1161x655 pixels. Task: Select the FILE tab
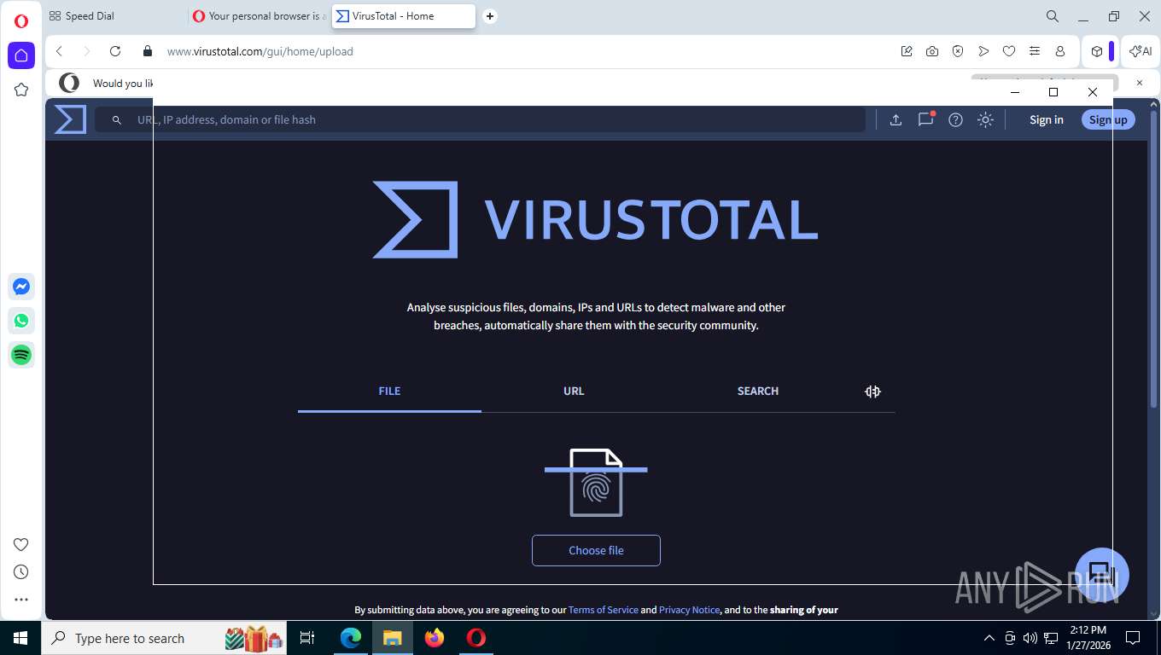[x=389, y=391]
